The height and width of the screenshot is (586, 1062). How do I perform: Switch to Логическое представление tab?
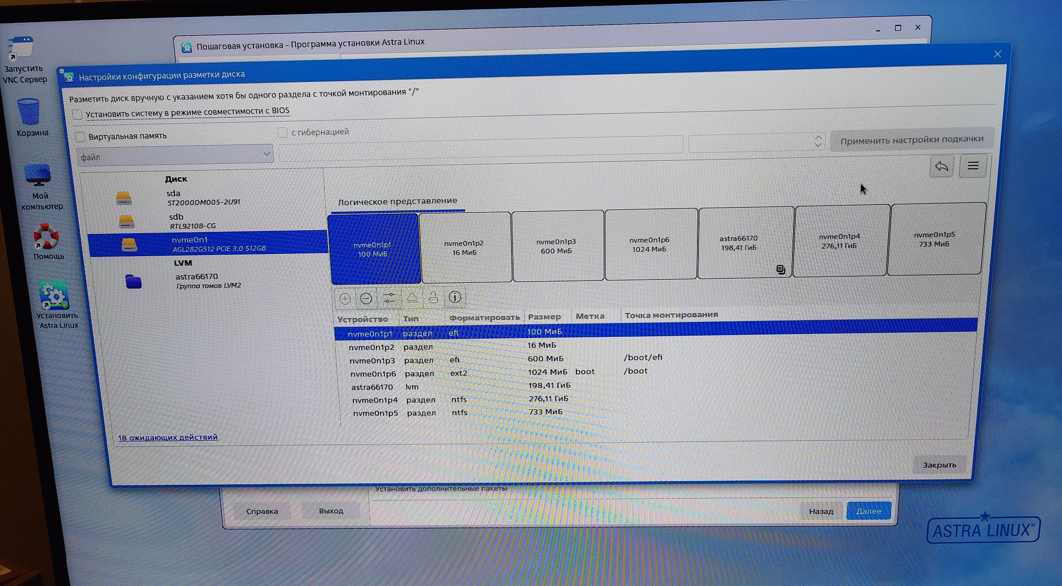(x=397, y=201)
